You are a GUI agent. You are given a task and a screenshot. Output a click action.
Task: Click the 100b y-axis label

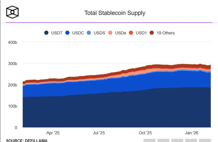click(x=13, y=106)
